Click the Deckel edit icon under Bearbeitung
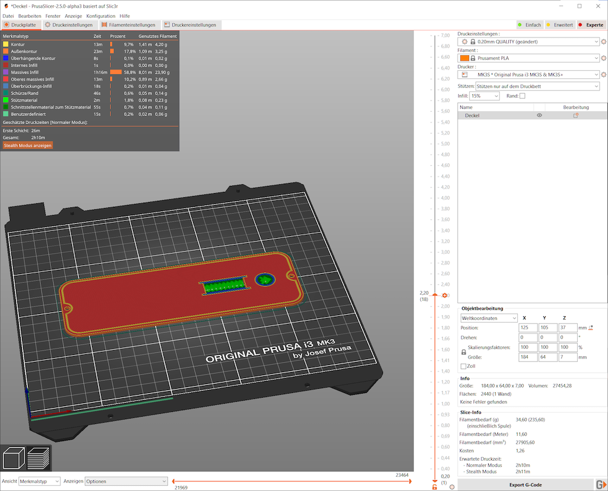This screenshot has width=608, height=491. 575,116
